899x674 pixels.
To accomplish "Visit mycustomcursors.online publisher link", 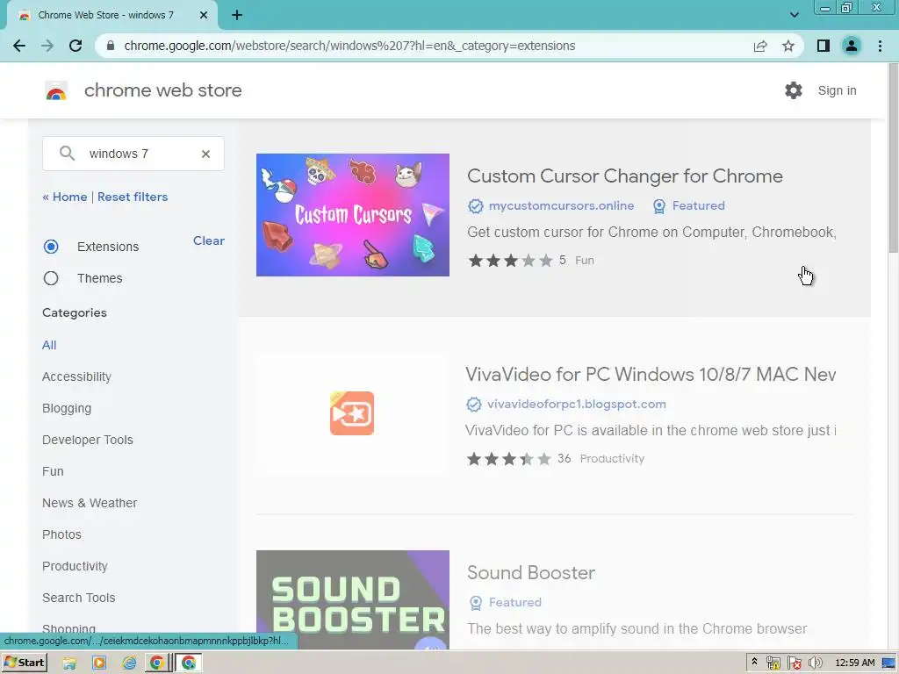I will pos(561,205).
